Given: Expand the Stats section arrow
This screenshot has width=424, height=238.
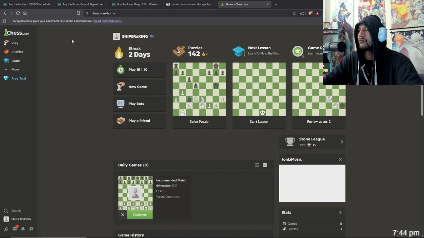Looking at the screenshot, I should tap(340, 213).
